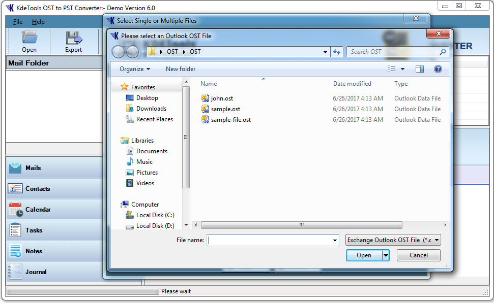This screenshot has height=303, width=494.
Task: Click the Back navigation arrow in file dialog
Action: (119, 52)
